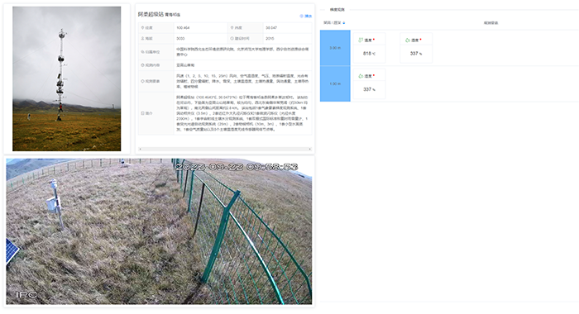This screenshot has height=314, width=579.
Task: Click the location pin icon beside 100.464
Action: [x=142, y=27]
